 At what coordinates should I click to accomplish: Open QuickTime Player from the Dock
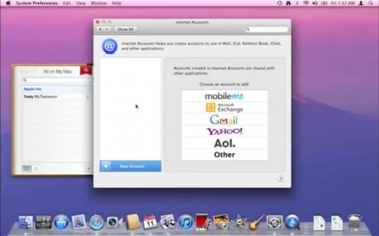pos(292,222)
